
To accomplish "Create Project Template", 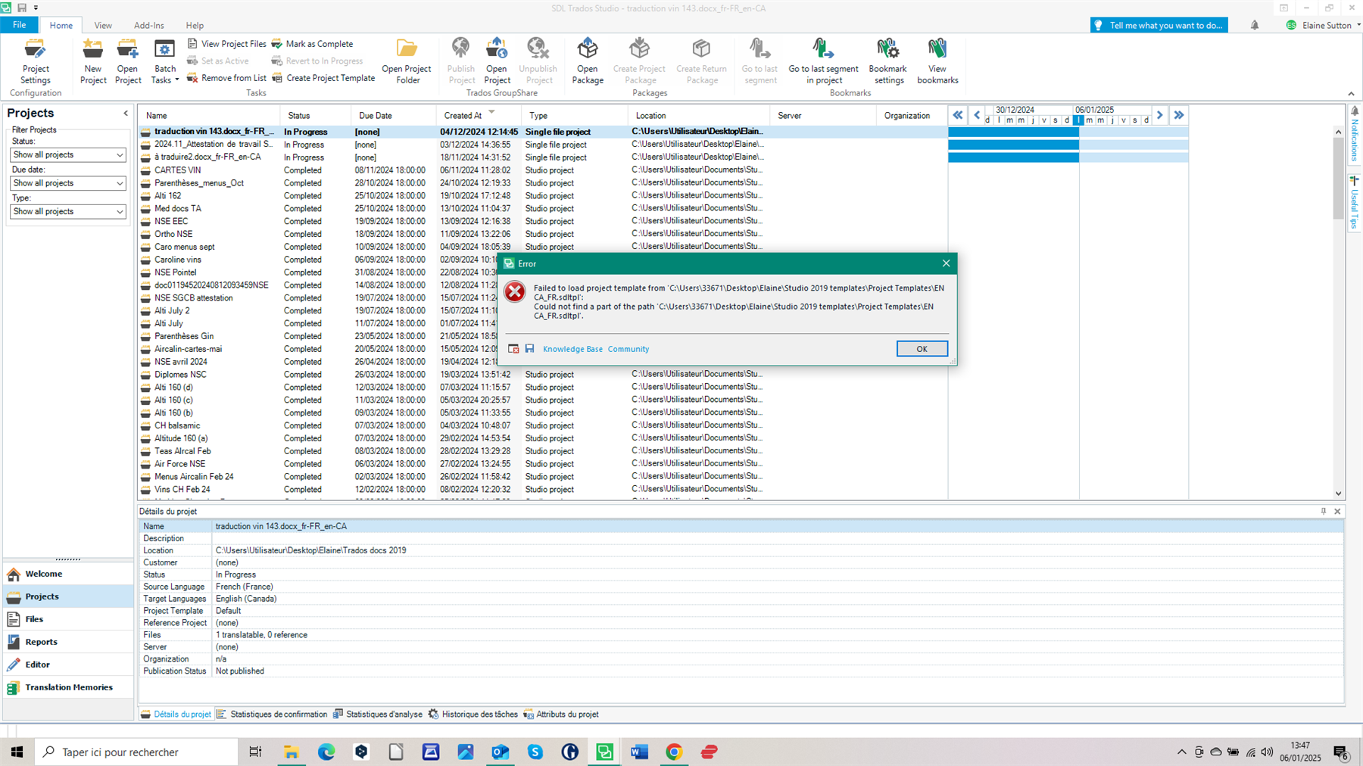I will coord(323,78).
